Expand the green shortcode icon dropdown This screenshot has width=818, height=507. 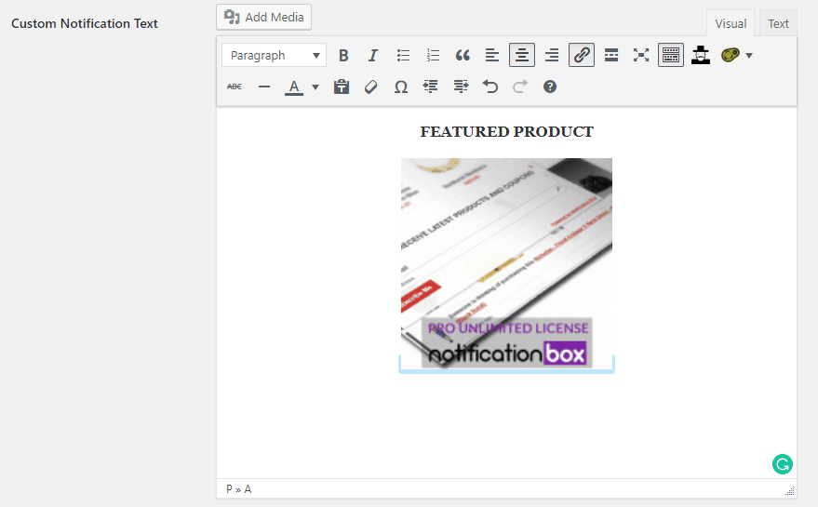point(749,56)
